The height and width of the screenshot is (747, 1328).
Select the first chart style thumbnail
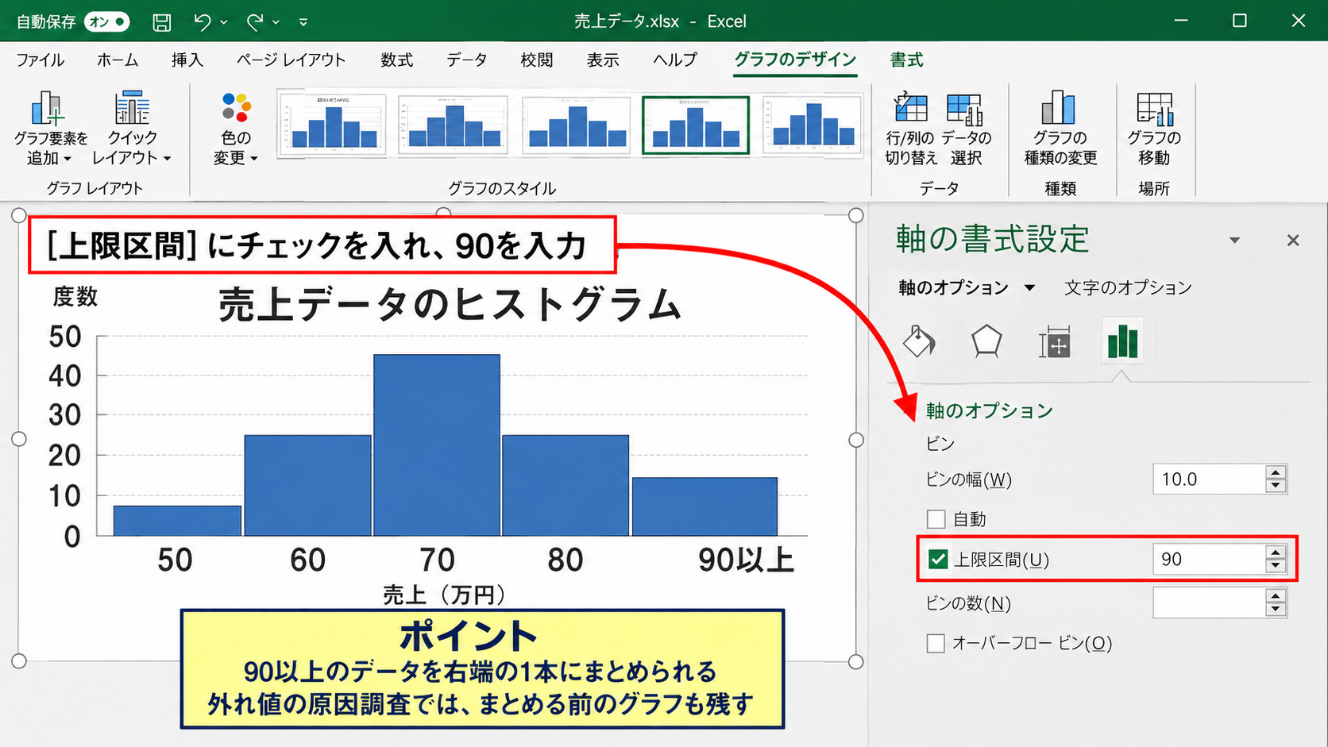coord(332,125)
